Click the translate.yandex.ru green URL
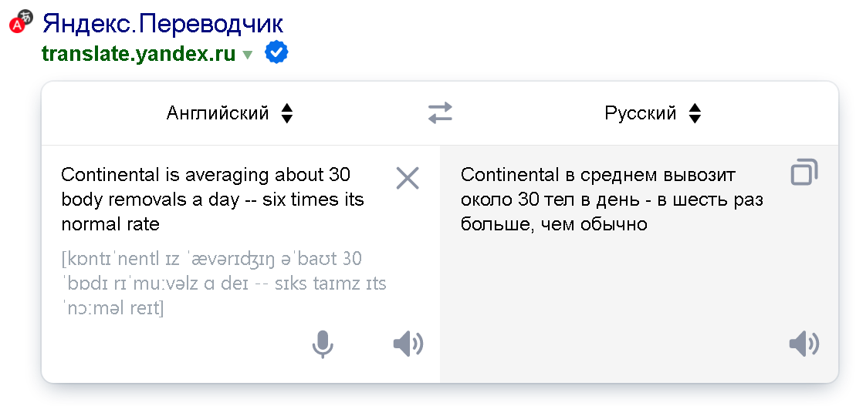This screenshot has height=406, width=856. pyautogui.click(x=138, y=54)
